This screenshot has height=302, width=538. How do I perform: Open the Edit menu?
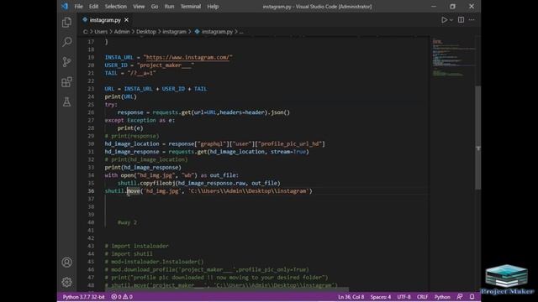coord(93,7)
